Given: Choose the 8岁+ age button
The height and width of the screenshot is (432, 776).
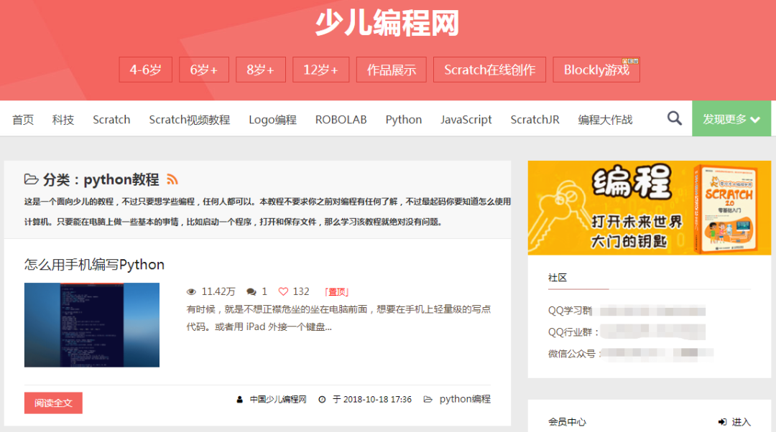Looking at the screenshot, I should tap(261, 70).
